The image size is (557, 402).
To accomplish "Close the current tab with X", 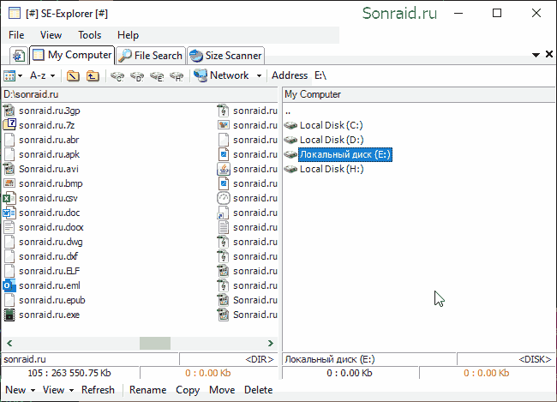I will [549, 54].
